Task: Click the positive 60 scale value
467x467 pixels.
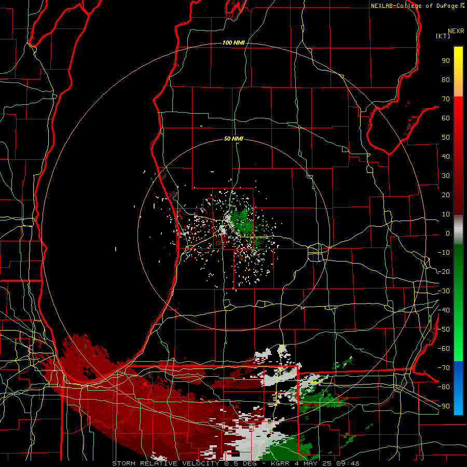Action: coord(446,118)
